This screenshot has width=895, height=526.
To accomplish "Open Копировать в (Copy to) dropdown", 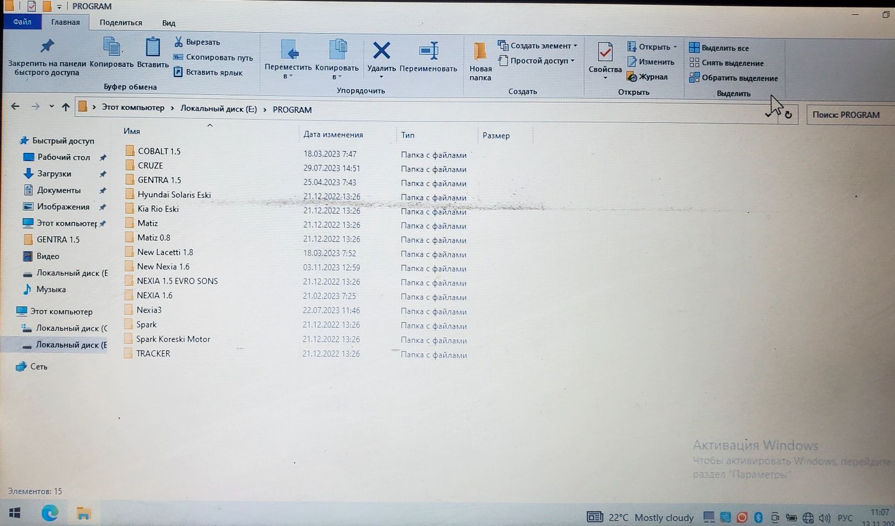I will tap(337, 59).
